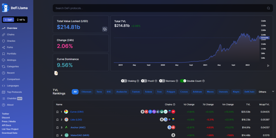Enable the Borrows toggle
This screenshot has width=276, height=138.
162,81
